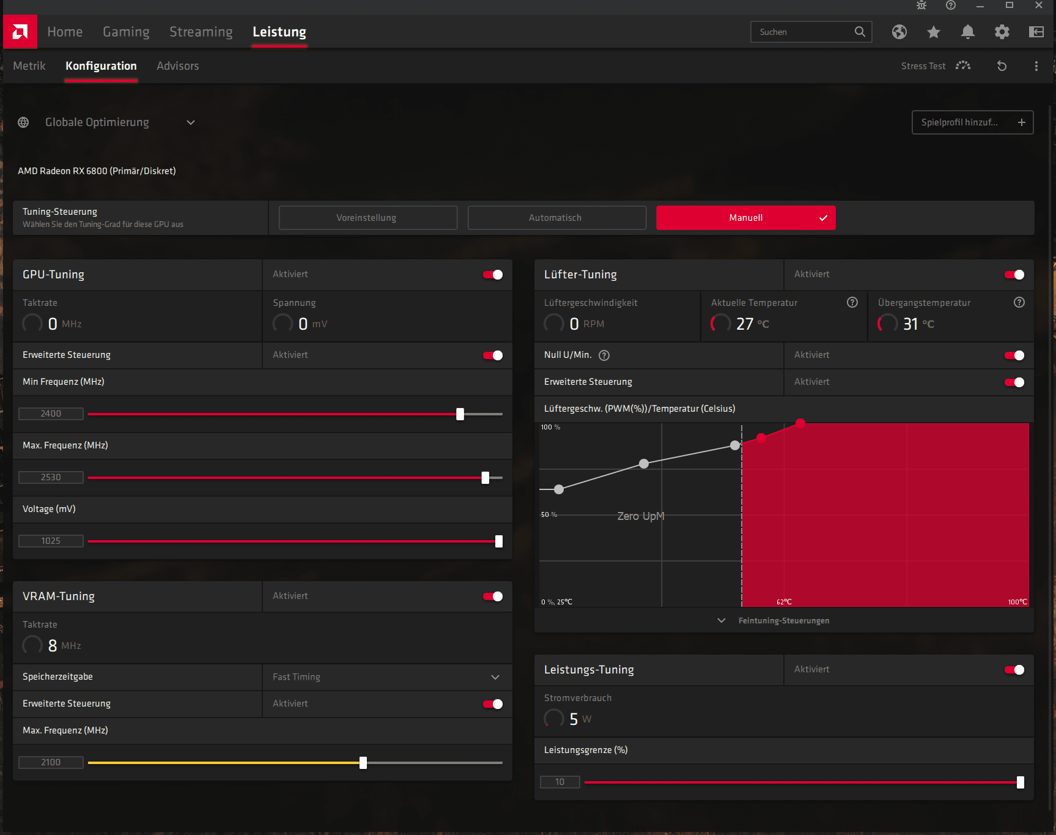This screenshot has width=1056, height=835.
Task: Click the search magnifier icon
Action: (x=860, y=32)
